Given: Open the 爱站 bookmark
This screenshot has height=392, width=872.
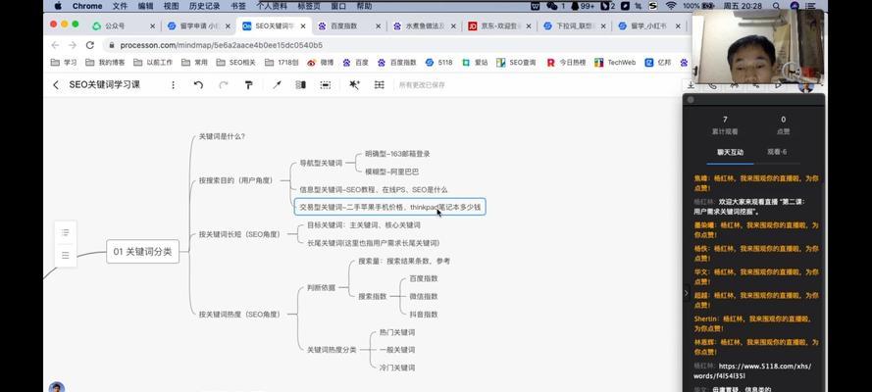Looking at the screenshot, I should click(x=475, y=63).
